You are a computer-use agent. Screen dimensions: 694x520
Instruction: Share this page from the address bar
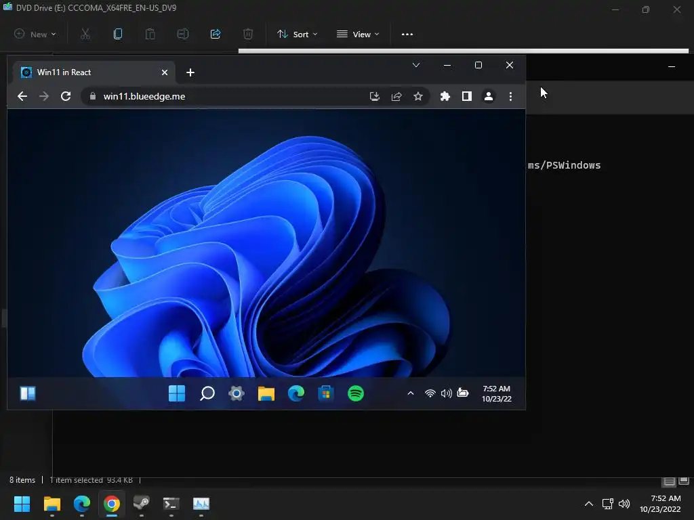click(x=396, y=96)
